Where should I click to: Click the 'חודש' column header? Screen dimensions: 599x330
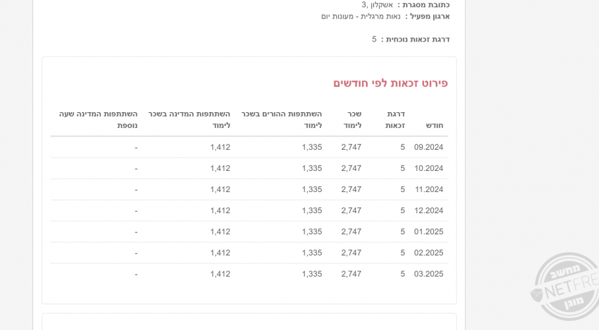point(433,125)
